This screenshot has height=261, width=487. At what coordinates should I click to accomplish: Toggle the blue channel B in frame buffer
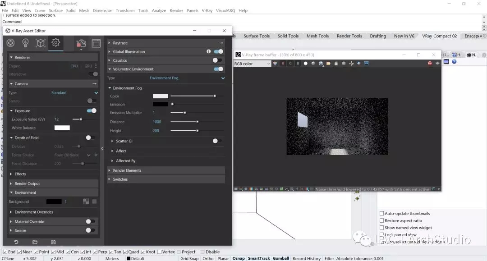click(x=298, y=63)
